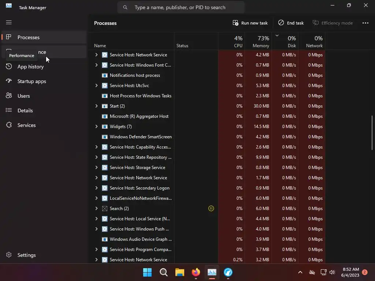Click the Settings gear icon
This screenshot has height=281, width=375.
(x=9, y=255)
